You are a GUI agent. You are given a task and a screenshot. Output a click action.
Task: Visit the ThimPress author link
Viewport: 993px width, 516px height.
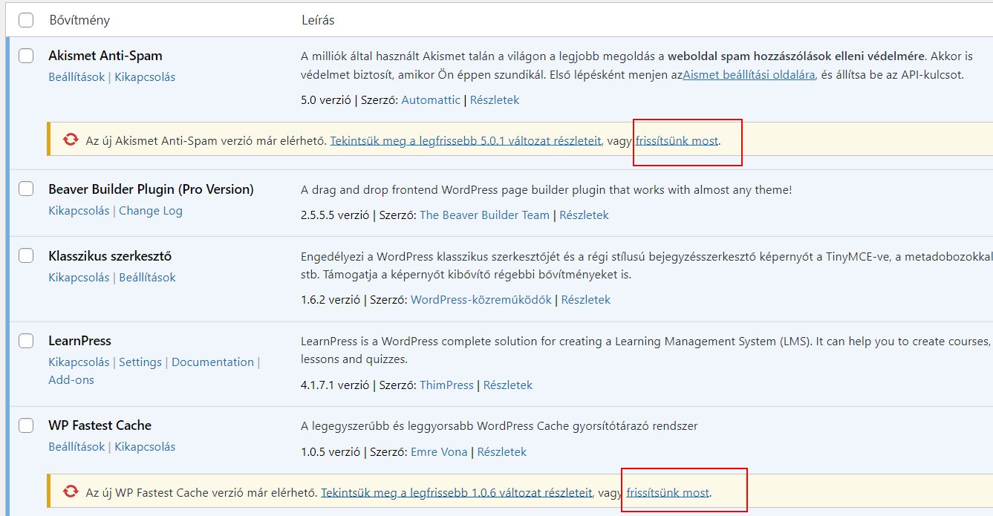coord(446,385)
